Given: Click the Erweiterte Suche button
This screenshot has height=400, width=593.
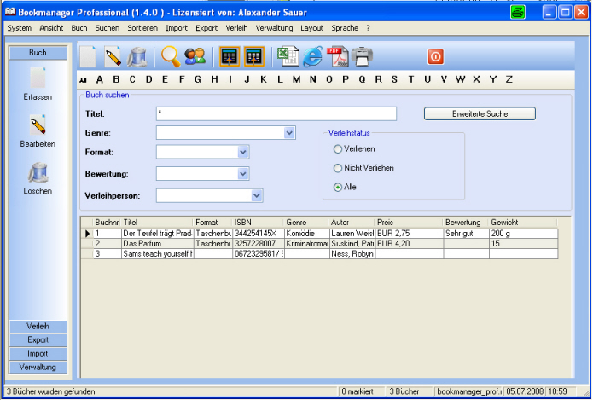Looking at the screenshot, I should 480,113.
